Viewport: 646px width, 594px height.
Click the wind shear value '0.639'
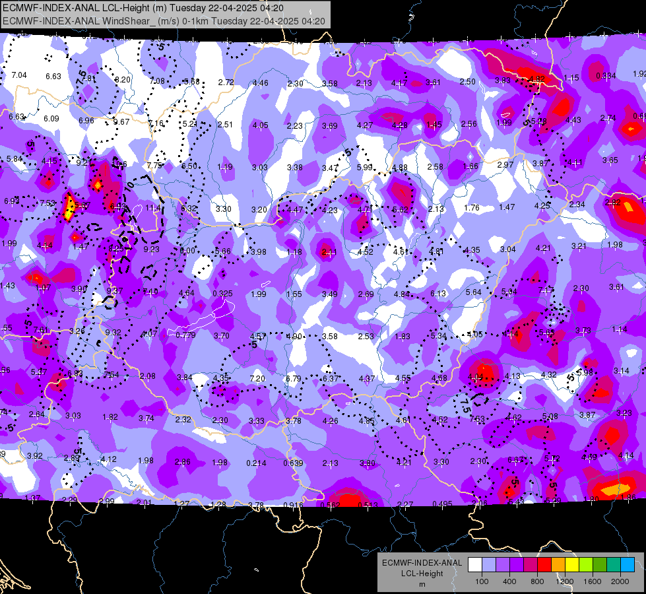tap(294, 463)
